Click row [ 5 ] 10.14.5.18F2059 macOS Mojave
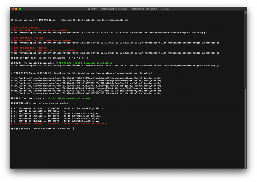The width and height of the screenshot is (257, 182). [55, 121]
